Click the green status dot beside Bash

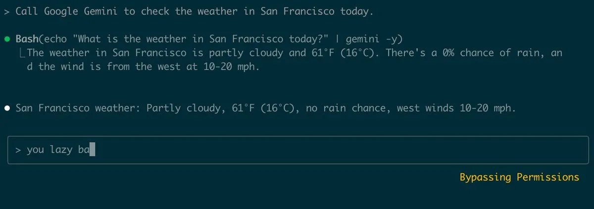pos(7,39)
